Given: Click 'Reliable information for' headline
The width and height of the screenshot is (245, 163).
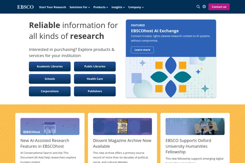Looking at the screenshot, I should pos(73,25).
